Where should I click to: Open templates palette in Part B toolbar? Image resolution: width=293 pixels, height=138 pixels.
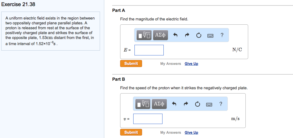pyautogui.click(x=142, y=104)
